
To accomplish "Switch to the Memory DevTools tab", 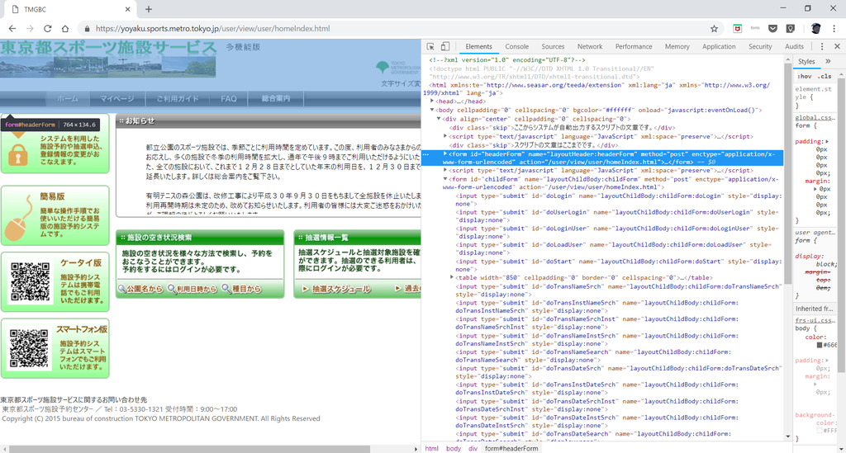I will 677,46.
